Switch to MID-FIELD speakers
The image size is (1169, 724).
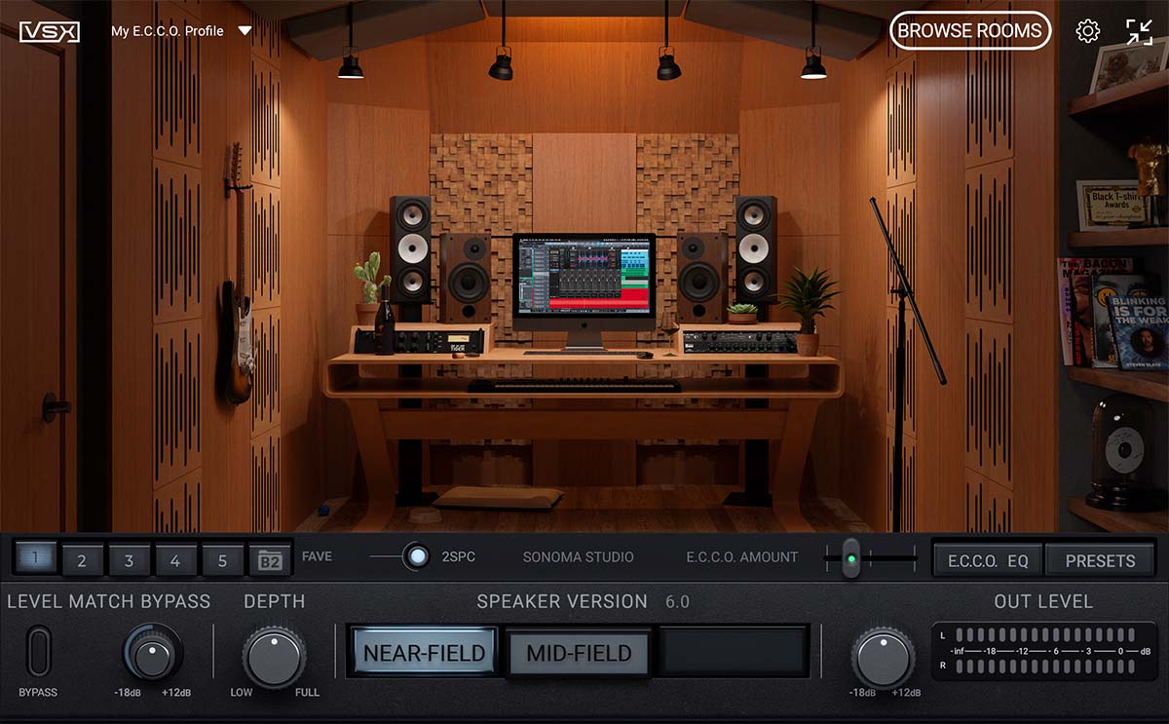[580, 652]
